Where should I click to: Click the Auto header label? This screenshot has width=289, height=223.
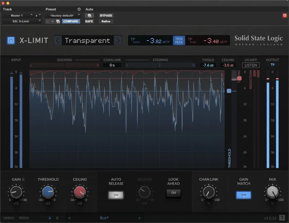point(89,9)
